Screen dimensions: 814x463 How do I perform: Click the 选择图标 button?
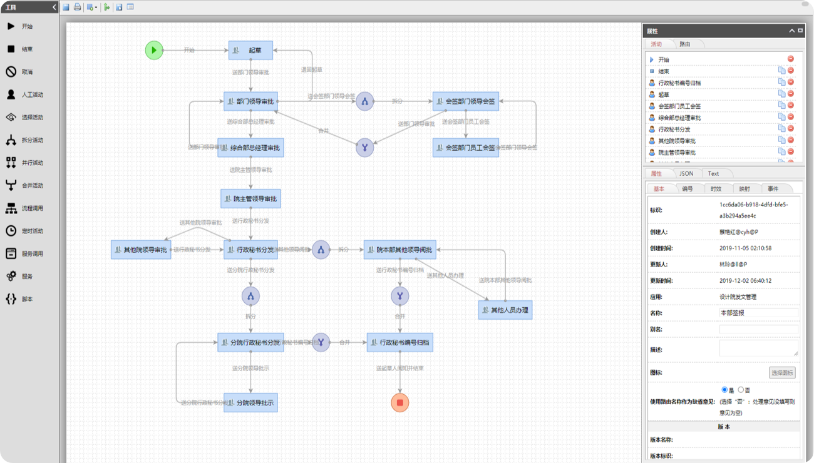(782, 373)
